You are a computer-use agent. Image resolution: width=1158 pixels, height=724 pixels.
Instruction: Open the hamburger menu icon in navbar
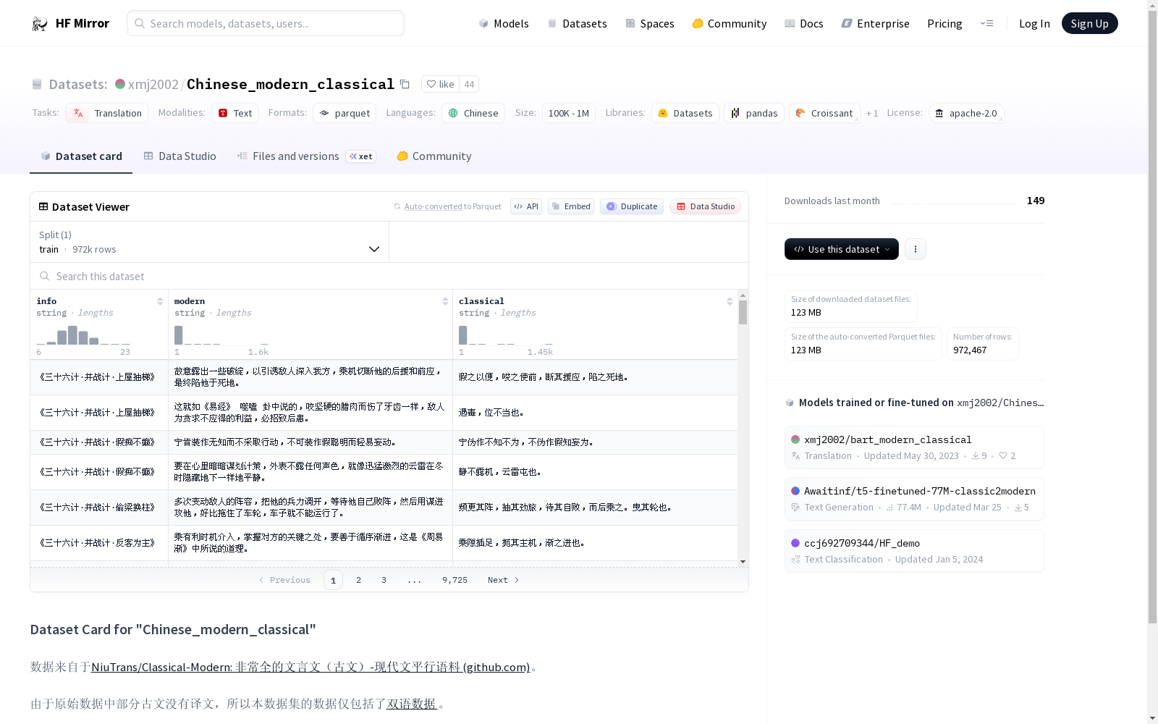point(986,23)
